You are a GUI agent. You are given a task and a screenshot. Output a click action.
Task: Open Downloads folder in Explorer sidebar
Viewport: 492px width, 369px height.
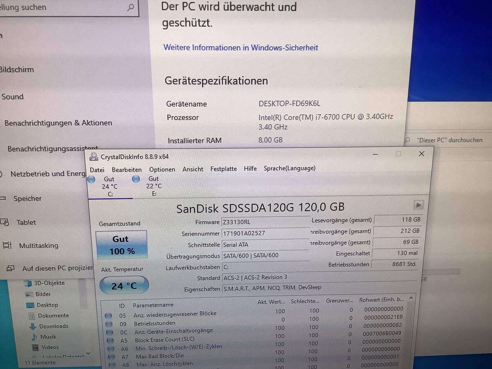pyautogui.click(x=54, y=326)
